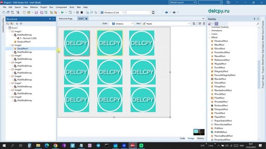The image size is (266, 149).
Task: Expand the Animations palette category
Action: tap(209, 31)
